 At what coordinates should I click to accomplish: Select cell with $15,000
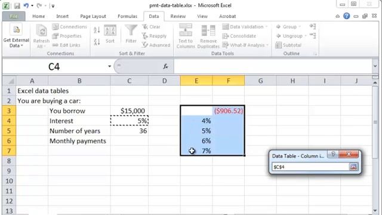pos(130,111)
